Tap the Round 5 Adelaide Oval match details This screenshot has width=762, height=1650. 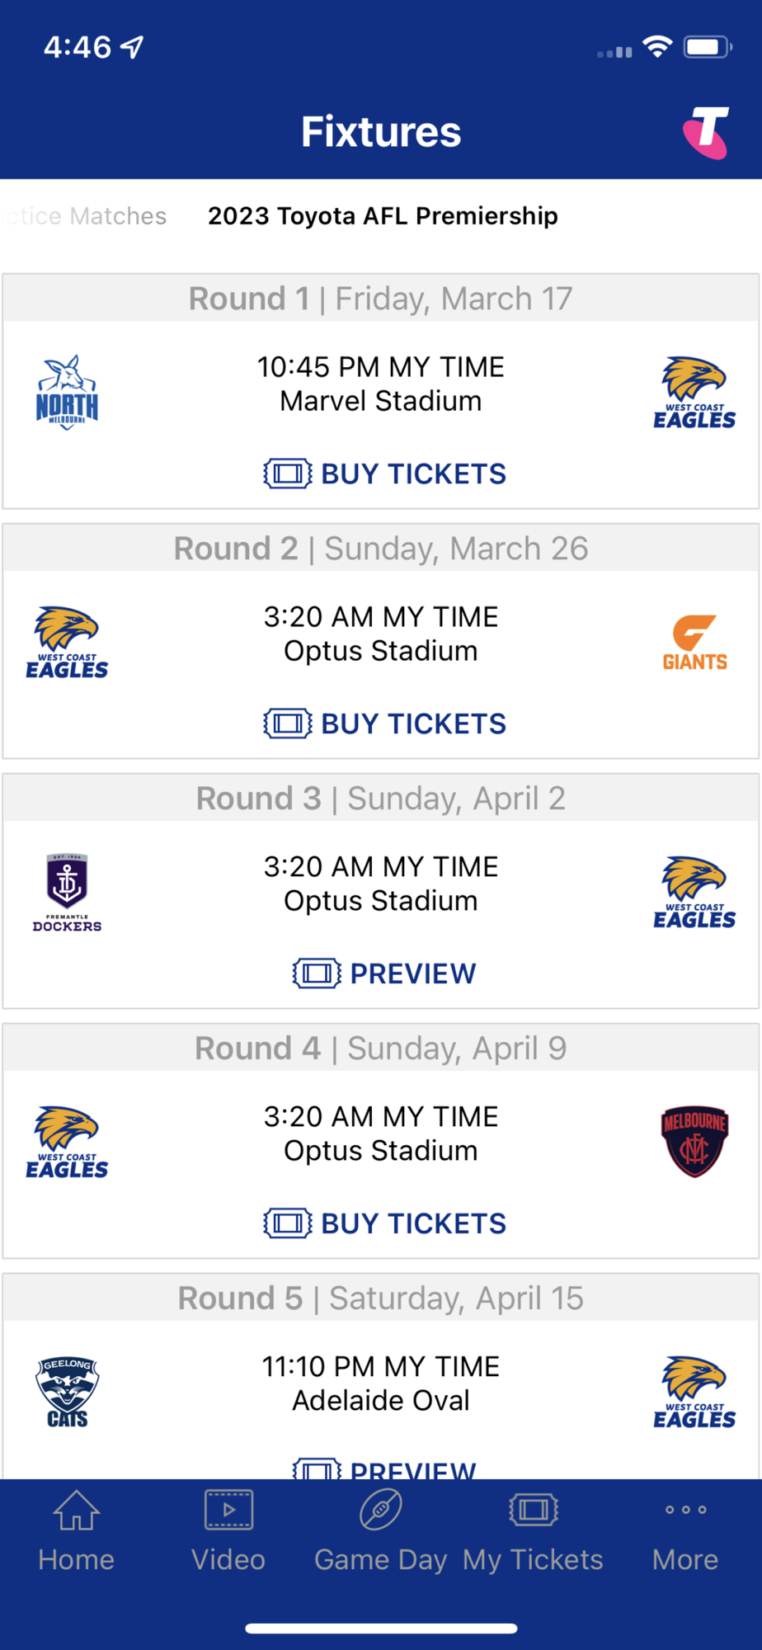(381, 1384)
